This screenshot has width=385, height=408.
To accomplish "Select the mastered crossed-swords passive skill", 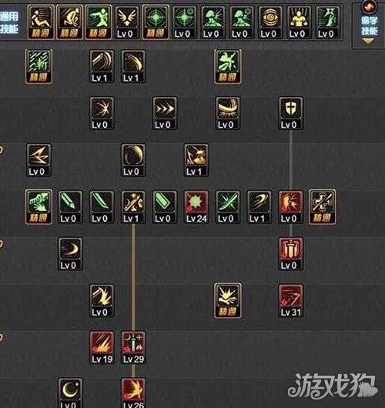I will tap(323, 207).
